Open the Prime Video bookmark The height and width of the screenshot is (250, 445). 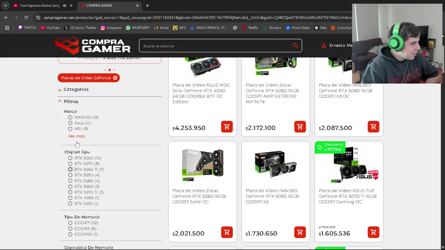(298, 28)
